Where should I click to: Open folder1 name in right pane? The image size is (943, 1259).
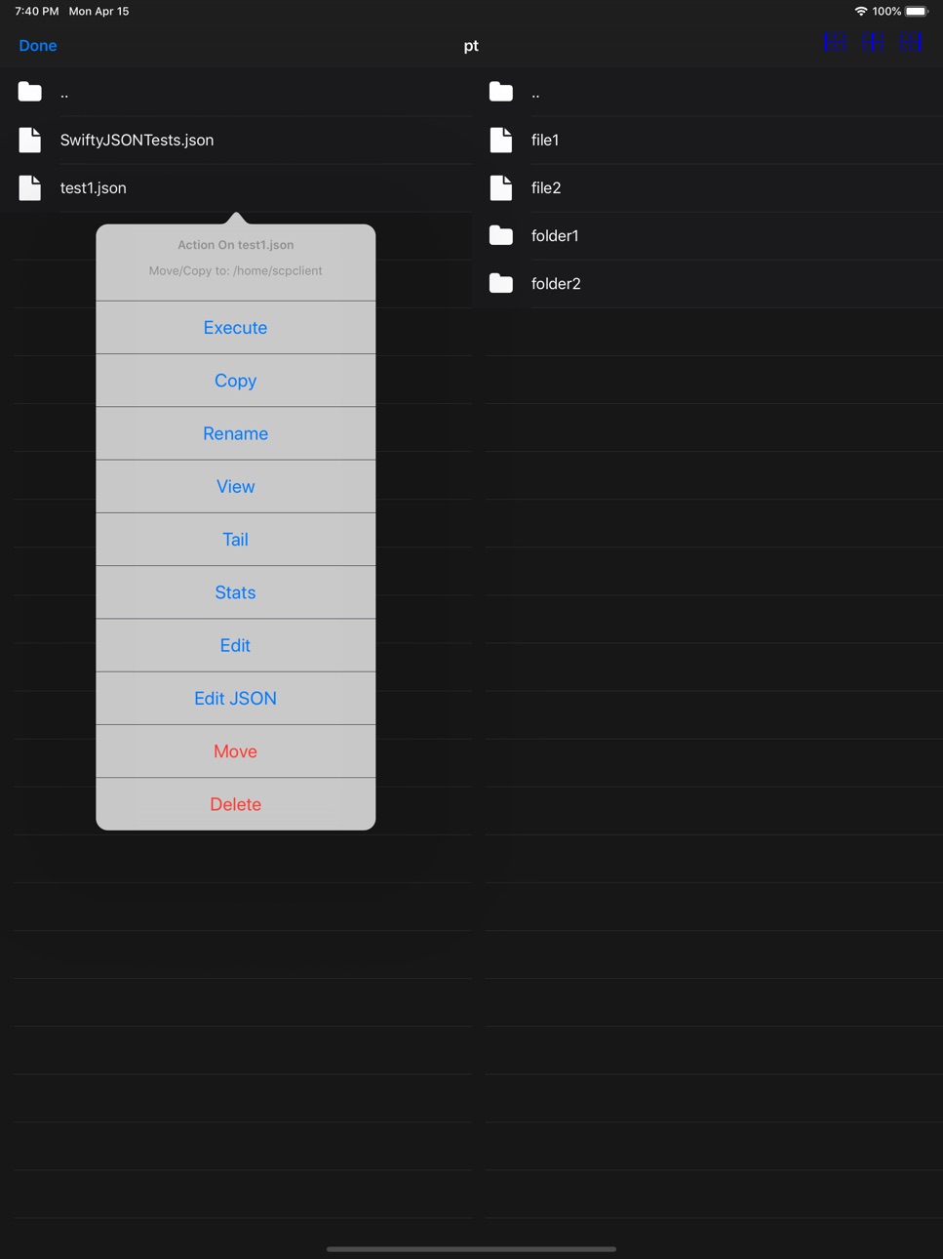click(555, 235)
